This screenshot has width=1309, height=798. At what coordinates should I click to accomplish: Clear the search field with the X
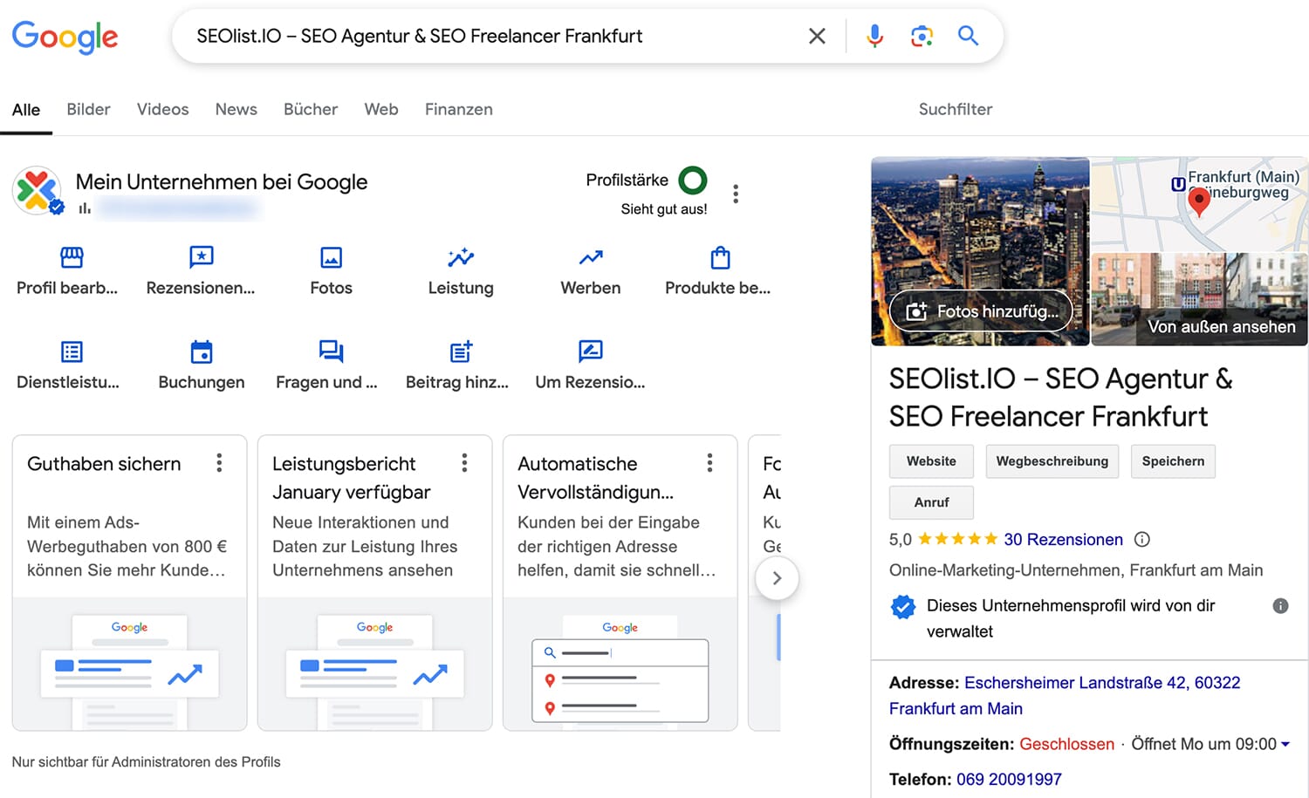[817, 36]
